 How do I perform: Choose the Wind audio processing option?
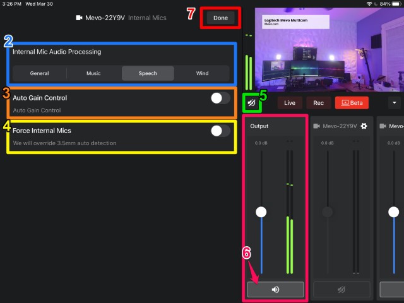(202, 73)
